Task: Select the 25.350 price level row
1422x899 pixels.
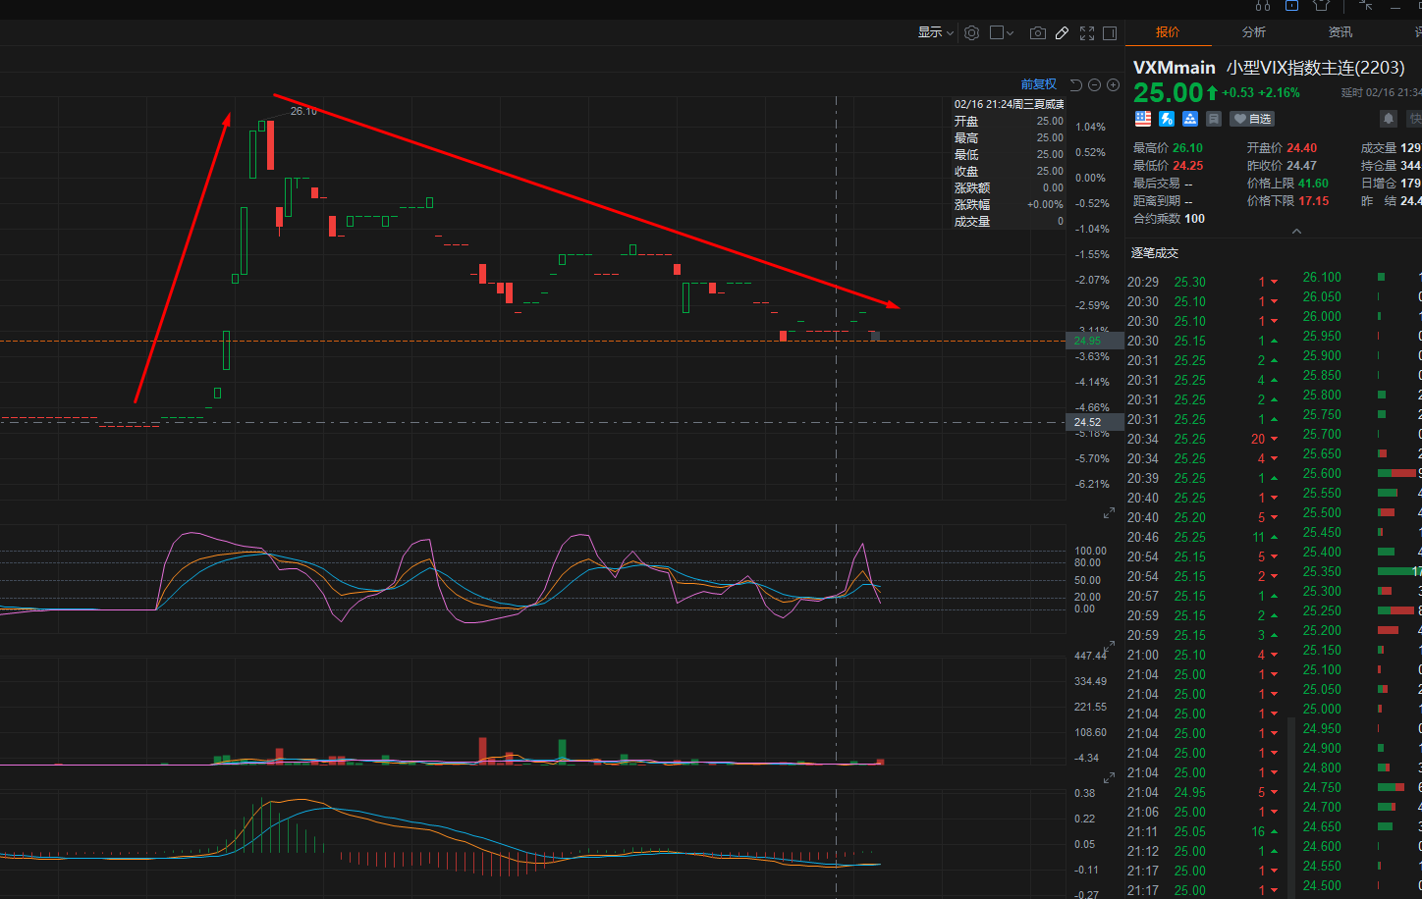Action: click(x=1361, y=571)
